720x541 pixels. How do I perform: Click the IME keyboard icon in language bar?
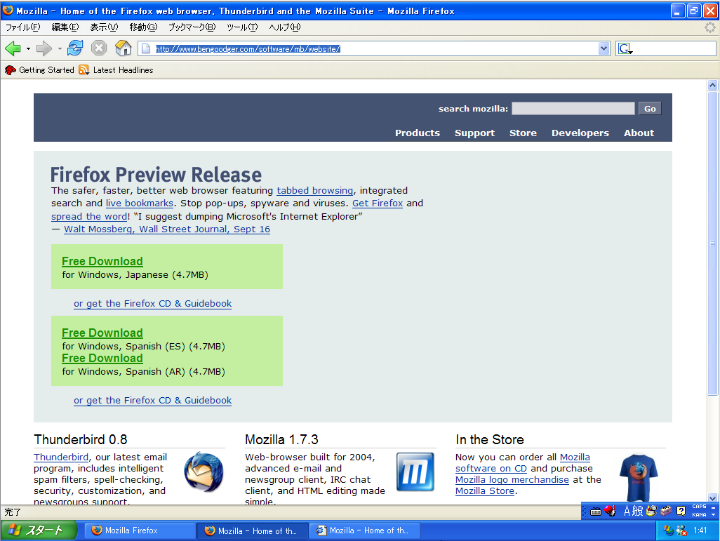click(596, 511)
